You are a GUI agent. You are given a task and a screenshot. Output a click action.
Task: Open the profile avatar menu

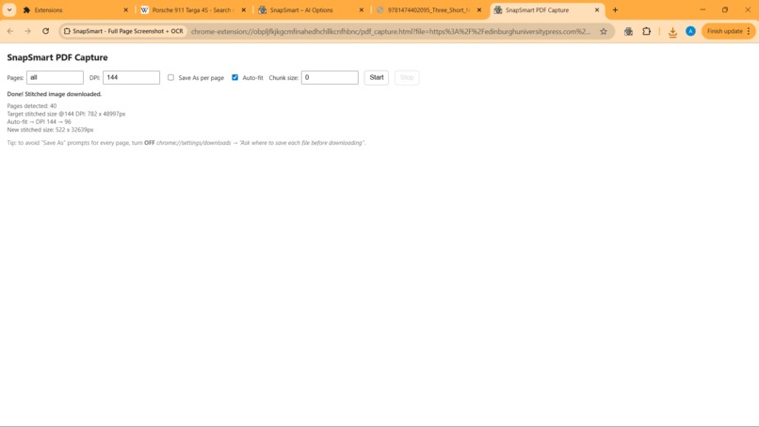click(x=691, y=31)
